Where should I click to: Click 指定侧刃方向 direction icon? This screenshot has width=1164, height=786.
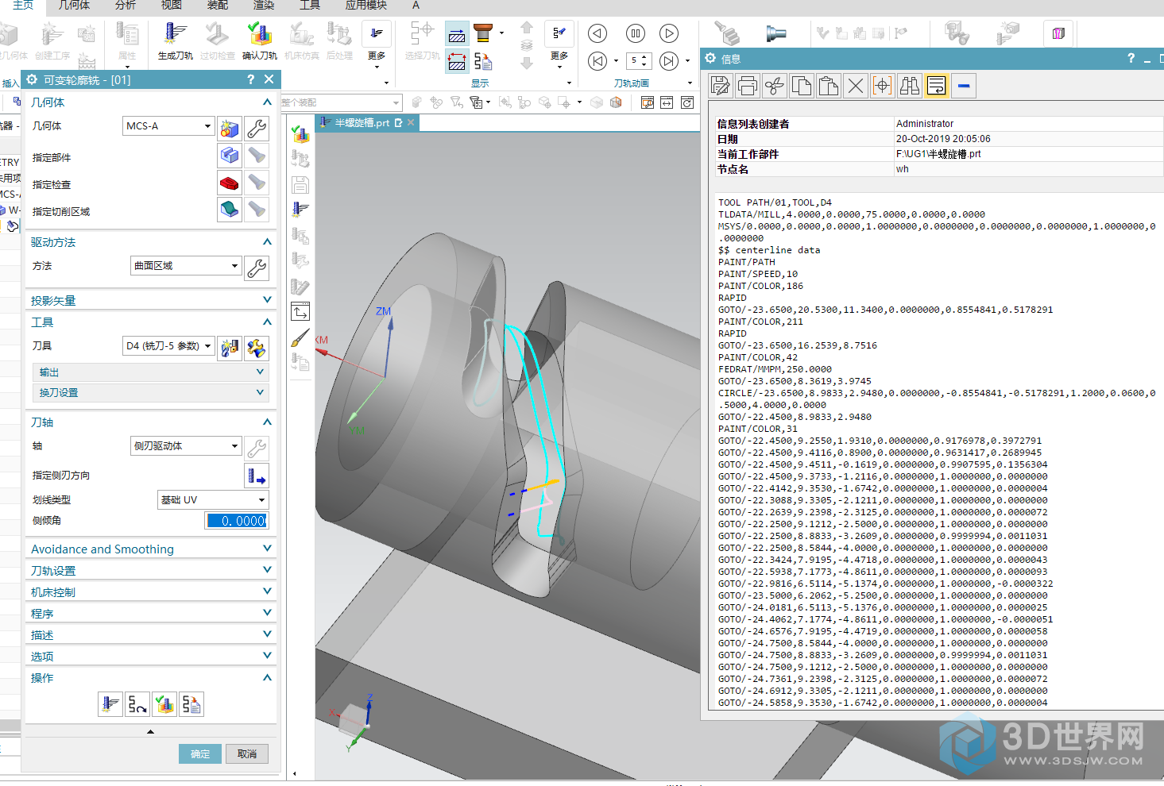[257, 476]
